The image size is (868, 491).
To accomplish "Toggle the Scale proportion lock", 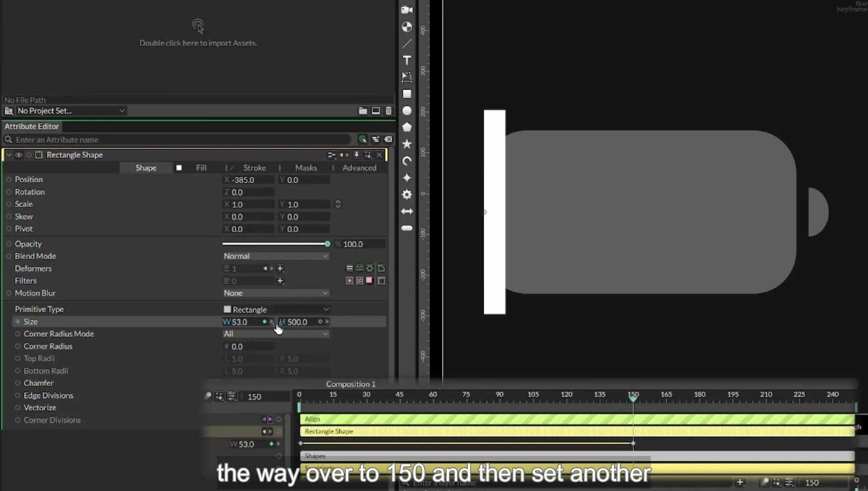I will (338, 204).
